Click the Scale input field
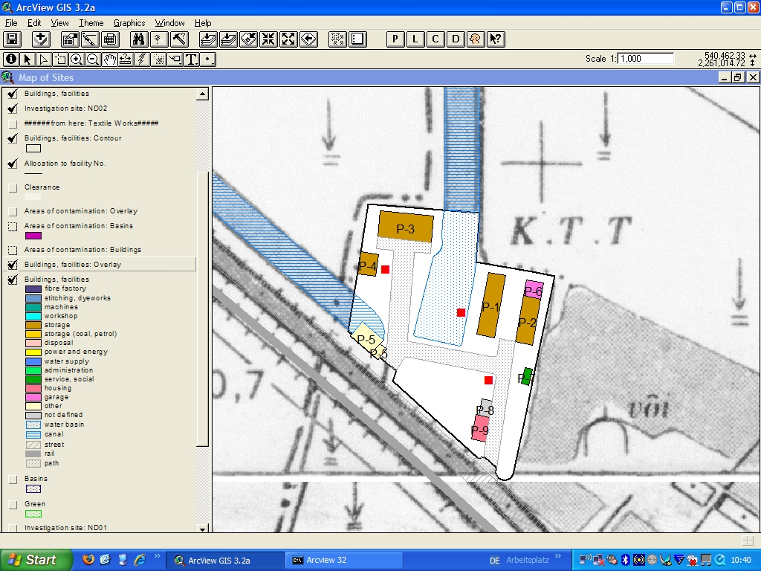The image size is (761, 571). coord(645,59)
